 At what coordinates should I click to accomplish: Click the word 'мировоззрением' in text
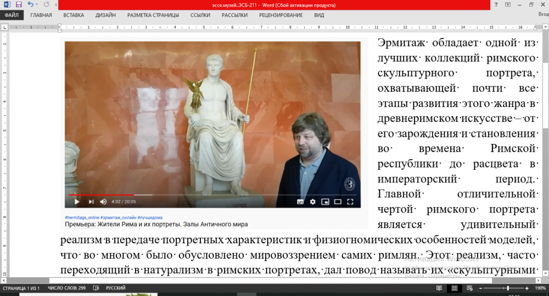[293, 255]
